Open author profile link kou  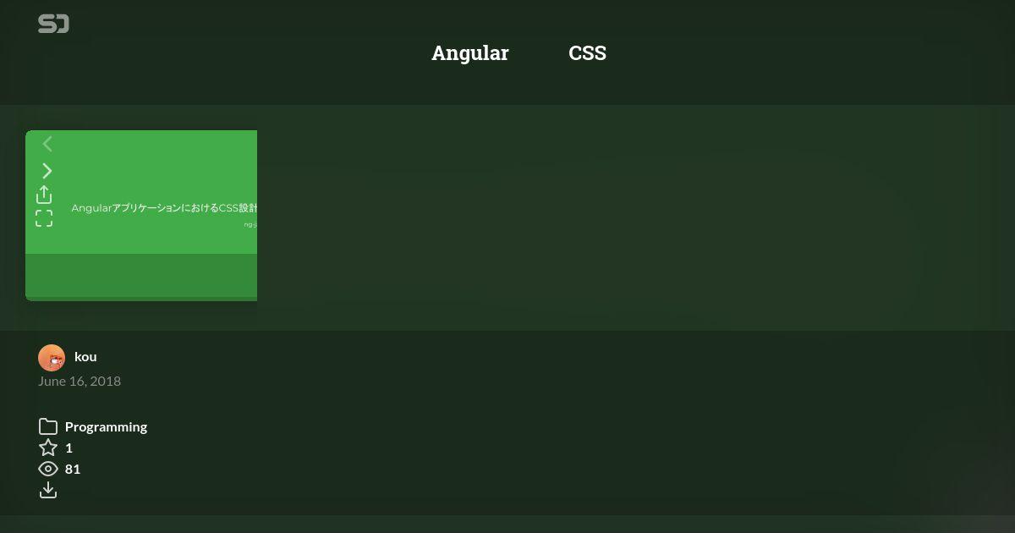pos(85,356)
